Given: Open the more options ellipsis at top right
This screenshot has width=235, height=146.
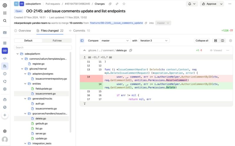Looking at the screenshot, I should pos(230,4).
